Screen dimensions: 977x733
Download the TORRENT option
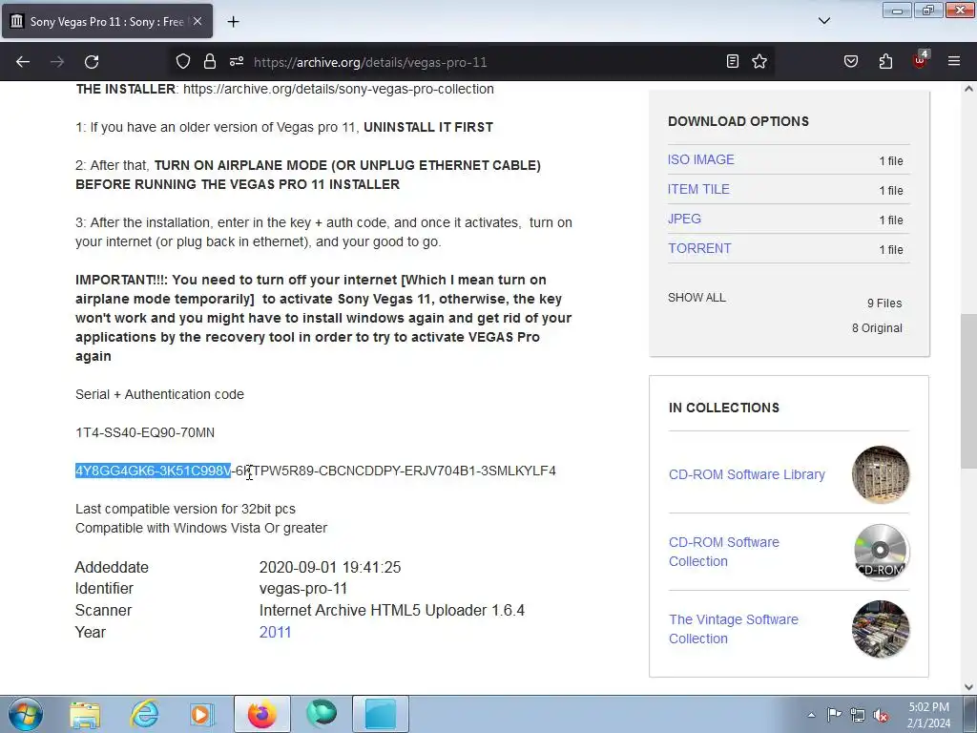(699, 248)
